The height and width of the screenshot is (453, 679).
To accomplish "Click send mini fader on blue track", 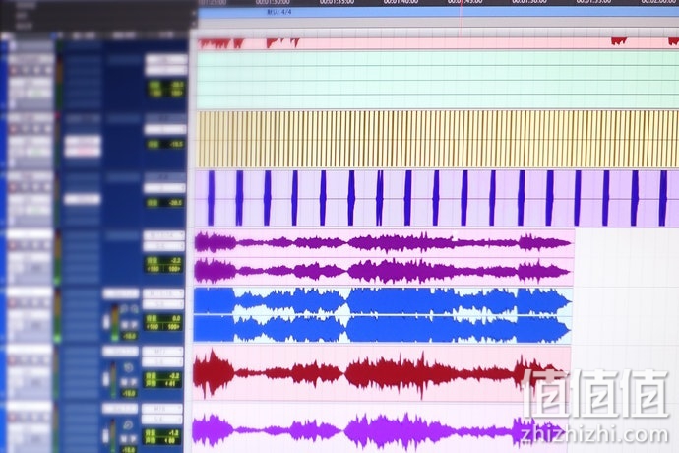I will click(x=106, y=321).
